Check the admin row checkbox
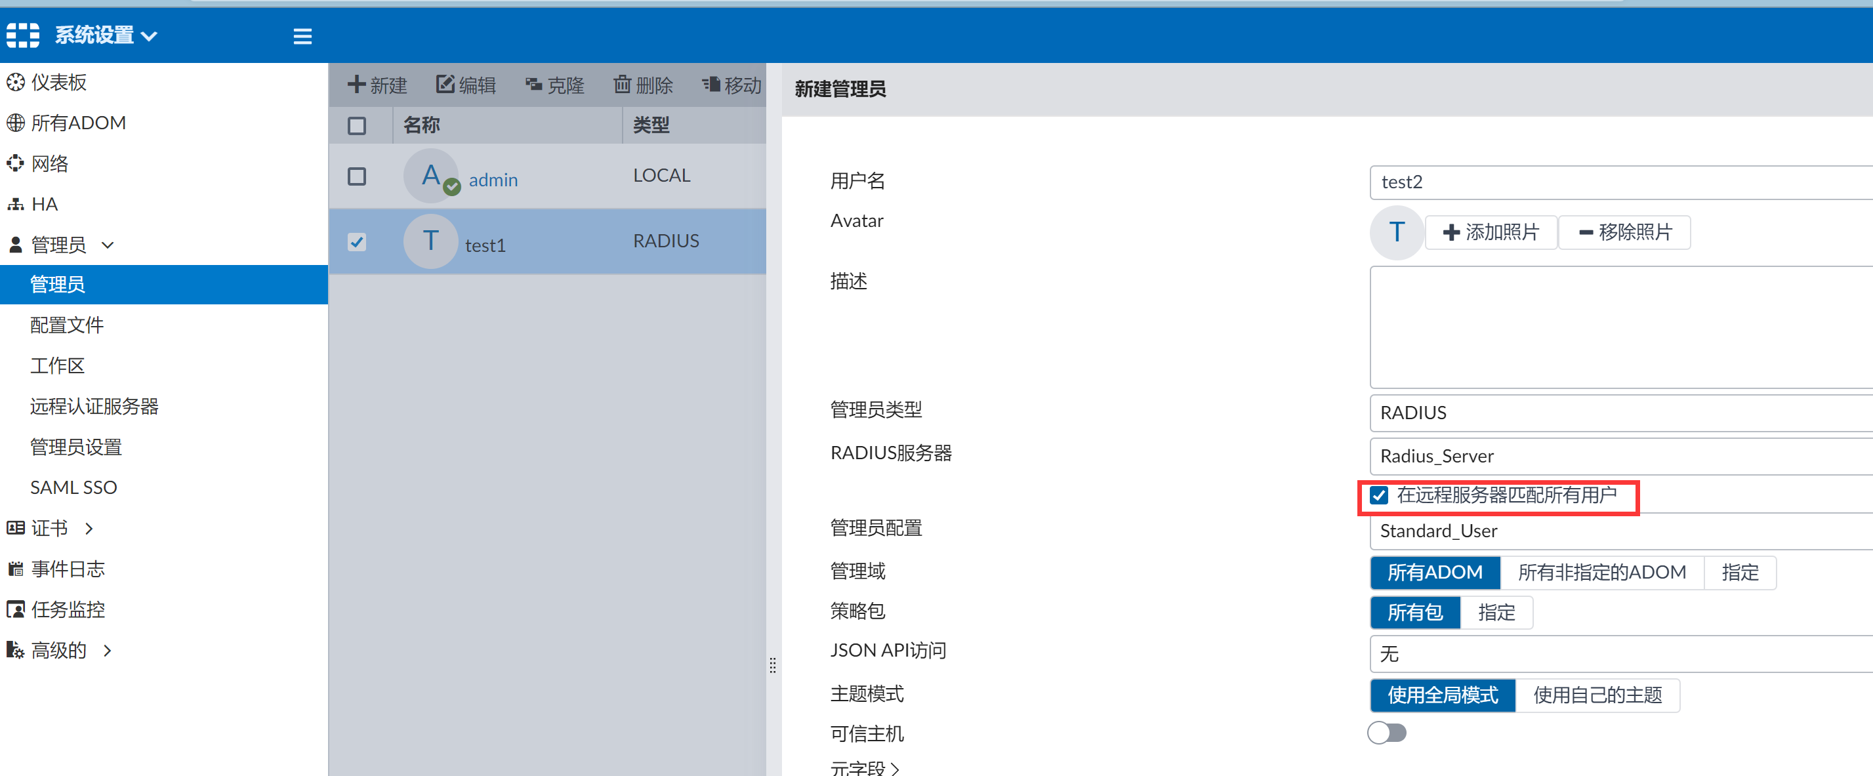This screenshot has width=1873, height=776. 356,176
